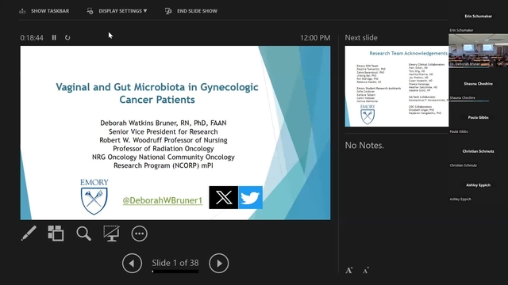This screenshot has height=285, width=508.
Task: Select participant Christian Schmutz tile
Action: tap(478, 151)
